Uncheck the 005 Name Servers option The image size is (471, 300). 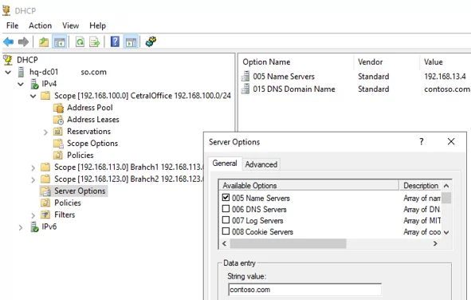(226, 197)
